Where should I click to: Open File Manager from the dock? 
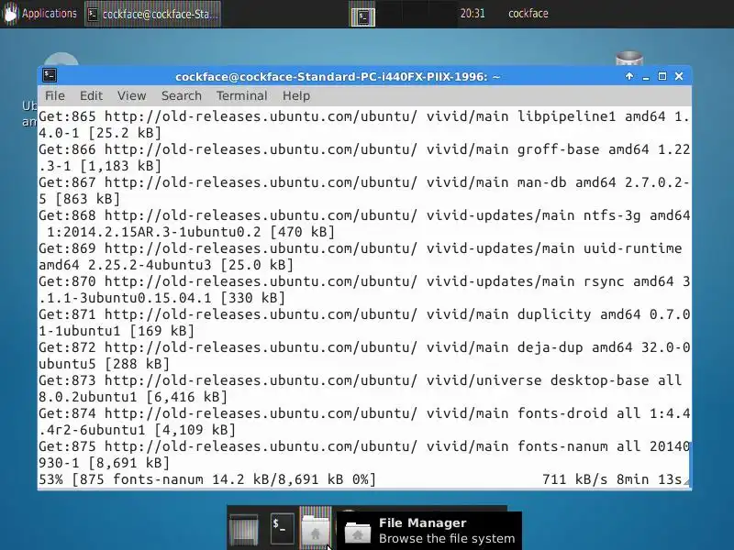click(x=315, y=528)
